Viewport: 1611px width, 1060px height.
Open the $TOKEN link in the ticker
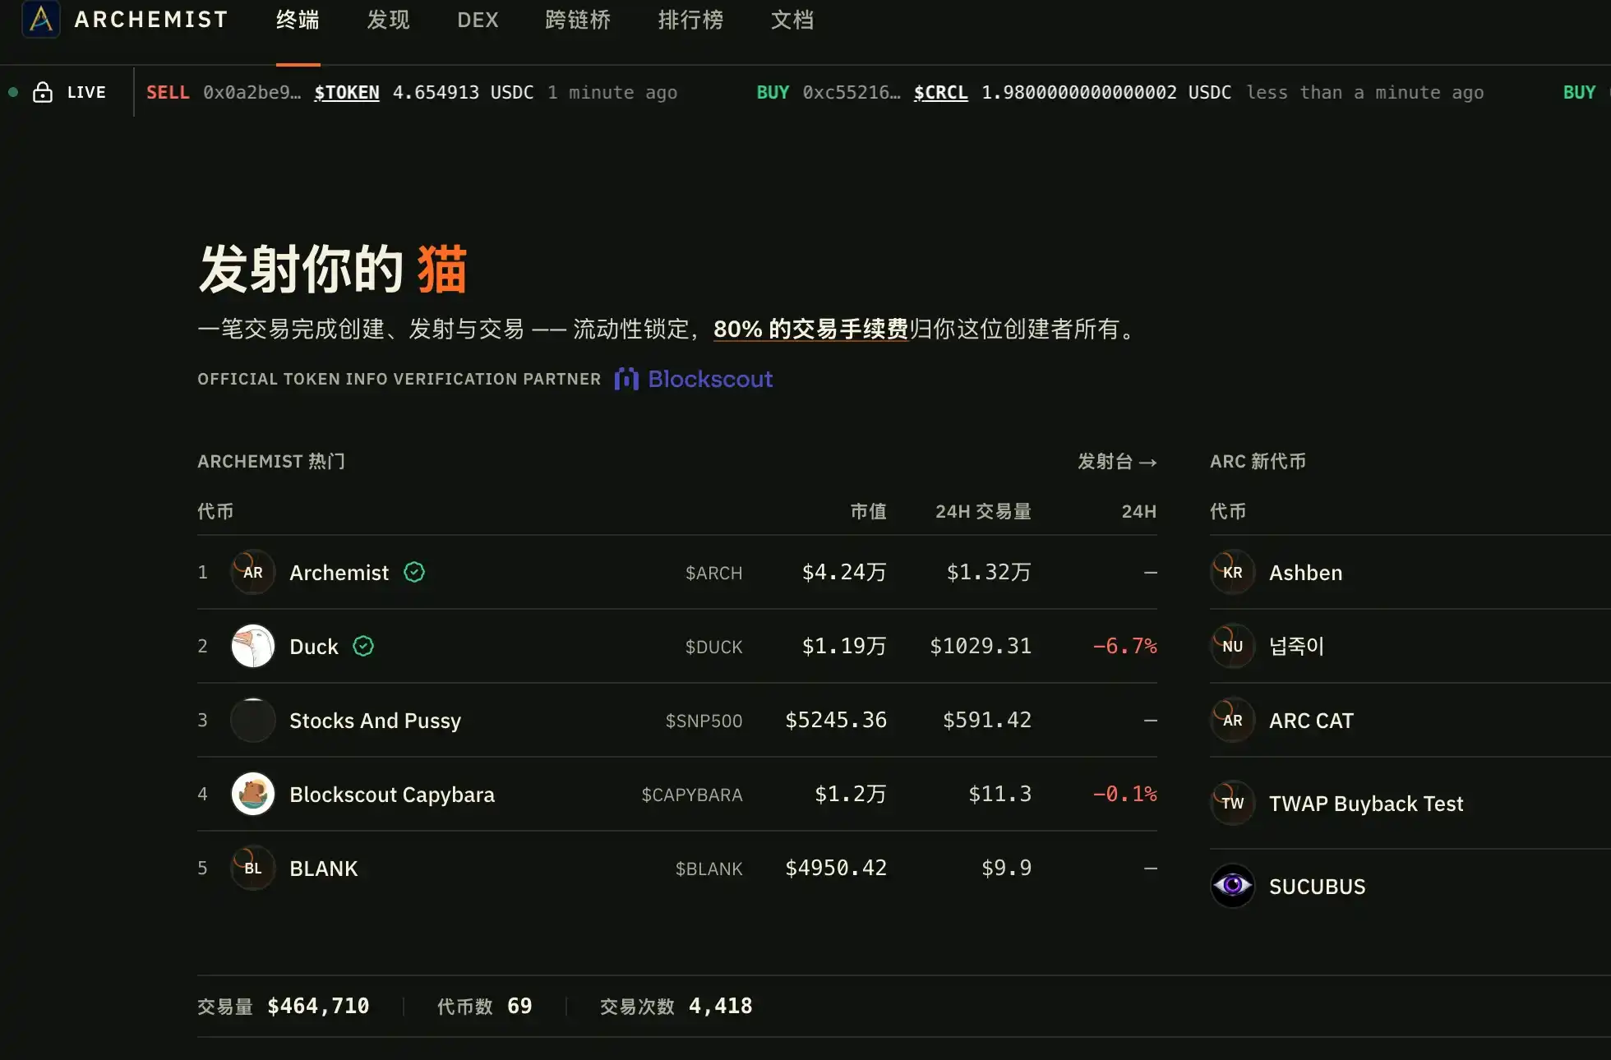[x=347, y=92]
